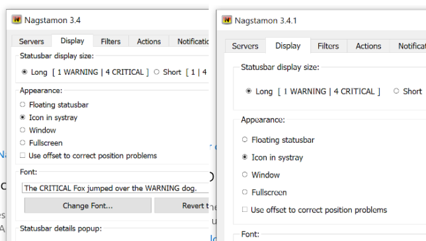Open Actions tab in Nagstamon 3.4 window
Screen dimensions: 426x241
(x=149, y=41)
